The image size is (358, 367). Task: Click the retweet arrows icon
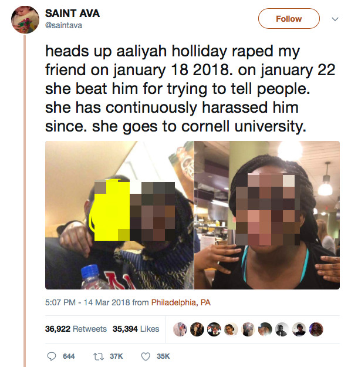pyautogui.click(x=98, y=356)
